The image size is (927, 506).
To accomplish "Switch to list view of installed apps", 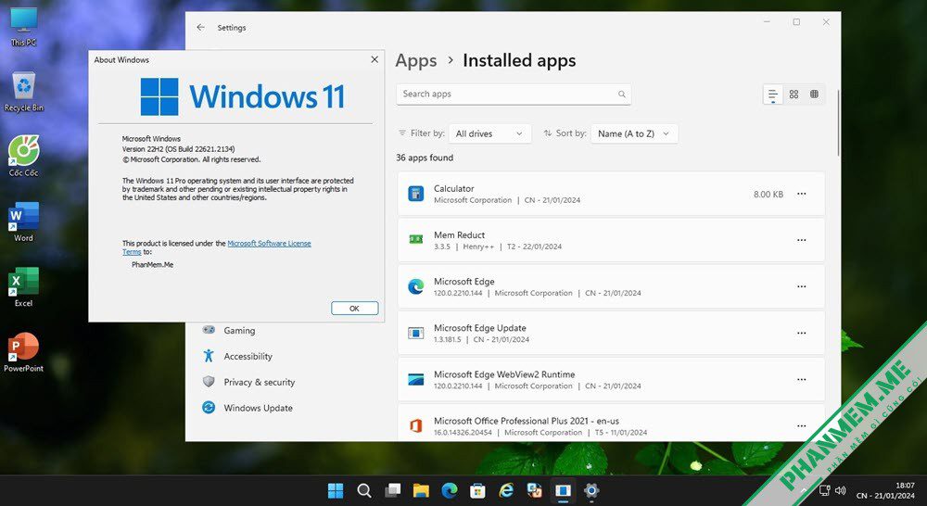I will point(773,94).
